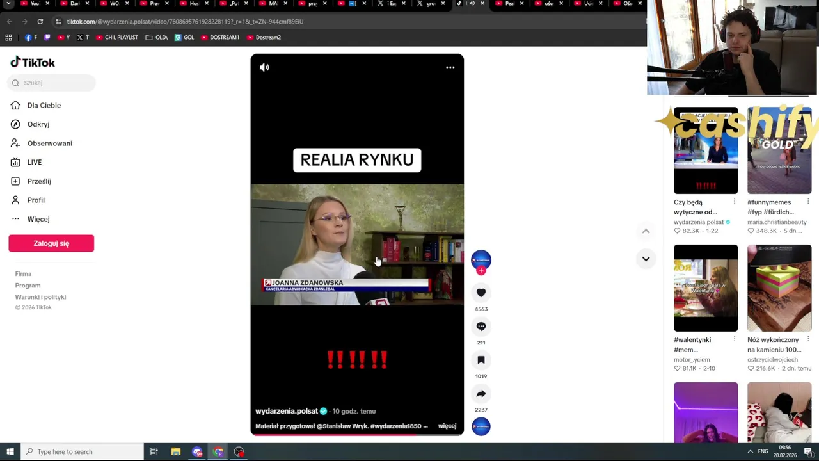Open the DOSTREAM1 bookmark
Image resolution: width=819 pixels, height=461 pixels.
coord(220,37)
